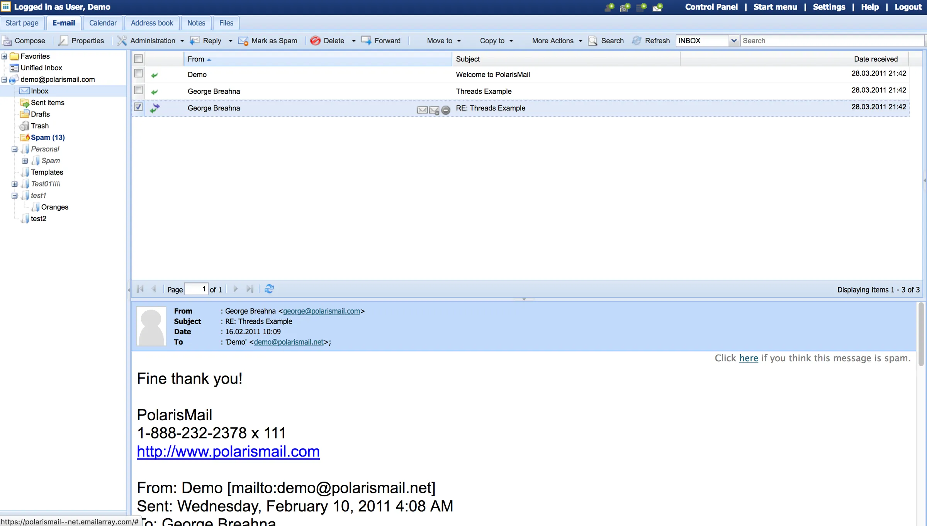Click the Logout link
This screenshot has height=526, width=927.
tap(908, 7)
